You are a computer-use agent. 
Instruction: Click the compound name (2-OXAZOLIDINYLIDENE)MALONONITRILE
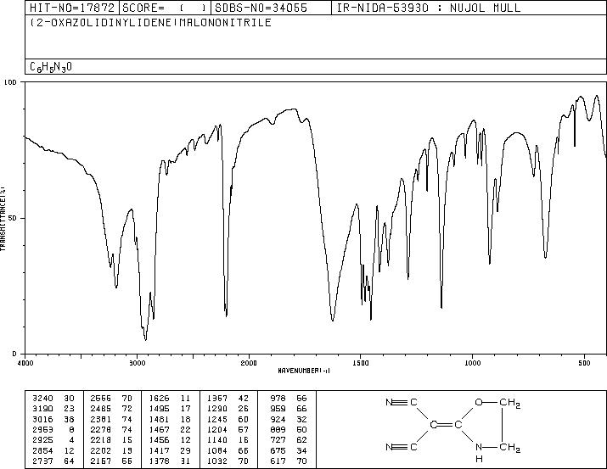coord(150,23)
